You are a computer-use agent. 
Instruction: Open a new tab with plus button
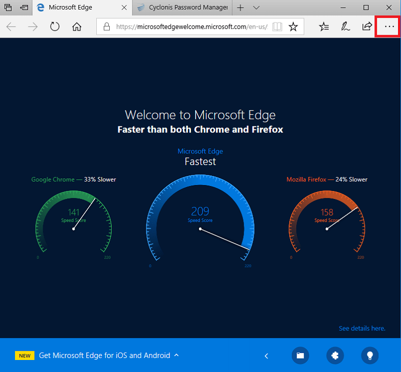coord(241,8)
